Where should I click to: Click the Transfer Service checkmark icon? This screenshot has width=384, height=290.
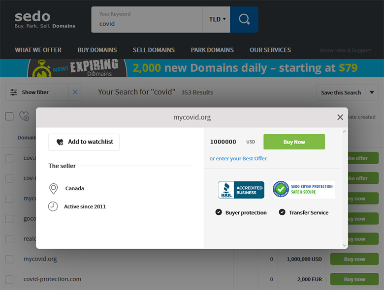(x=282, y=212)
